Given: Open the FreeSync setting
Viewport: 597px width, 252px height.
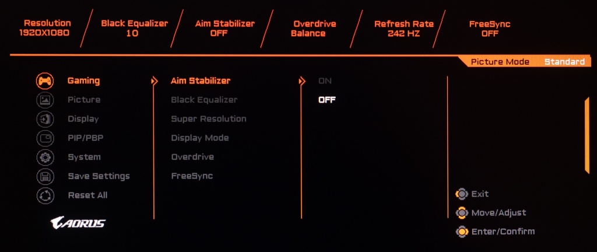Looking at the screenshot, I should [x=191, y=176].
